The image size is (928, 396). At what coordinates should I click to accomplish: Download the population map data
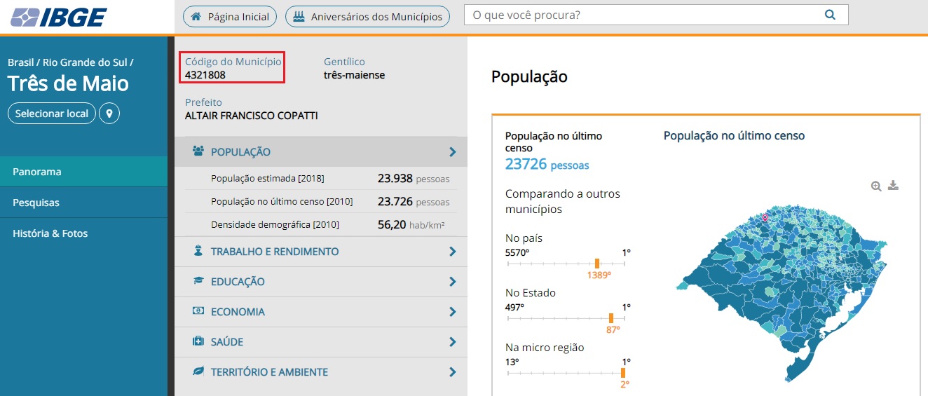(x=893, y=186)
